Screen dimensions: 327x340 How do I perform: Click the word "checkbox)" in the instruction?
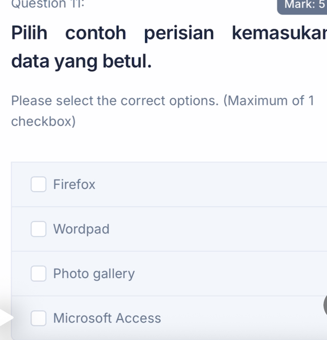point(44,121)
